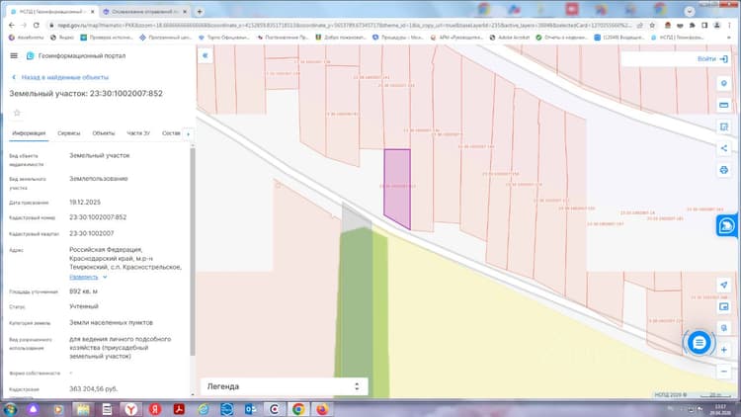The height and width of the screenshot is (417, 741).
Task: Switch to the second browser tab
Action: coord(144,11)
